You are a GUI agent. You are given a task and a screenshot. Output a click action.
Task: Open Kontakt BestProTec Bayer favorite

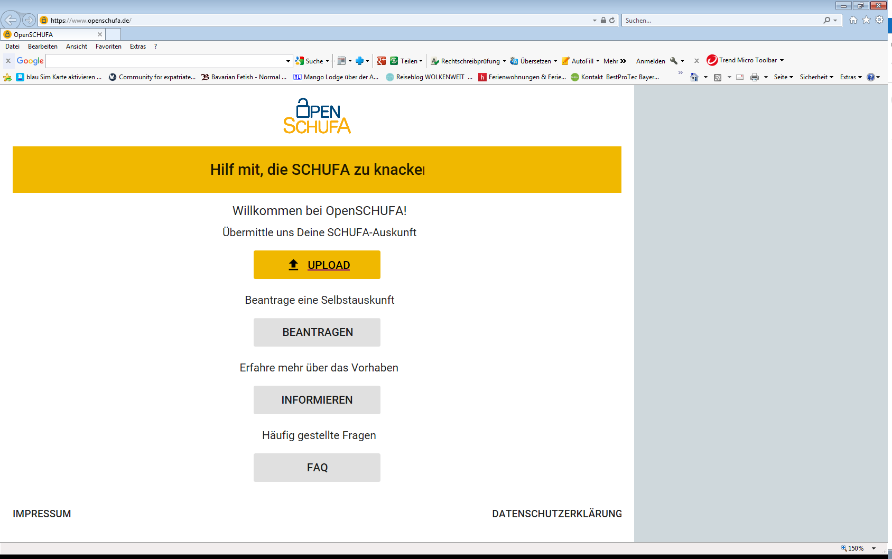tap(615, 77)
